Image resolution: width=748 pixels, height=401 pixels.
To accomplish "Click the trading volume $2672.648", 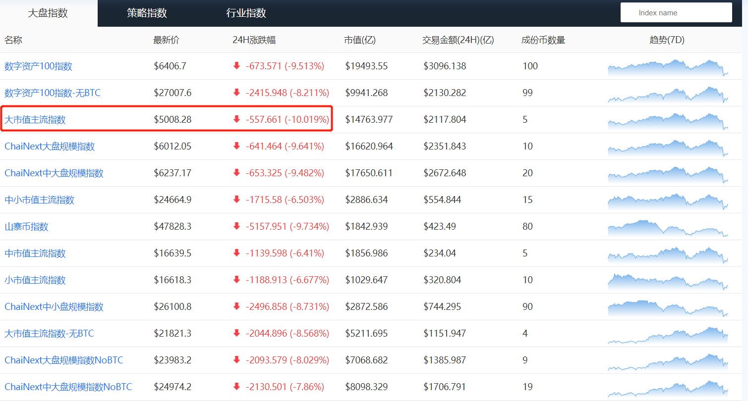I will 445,173.
